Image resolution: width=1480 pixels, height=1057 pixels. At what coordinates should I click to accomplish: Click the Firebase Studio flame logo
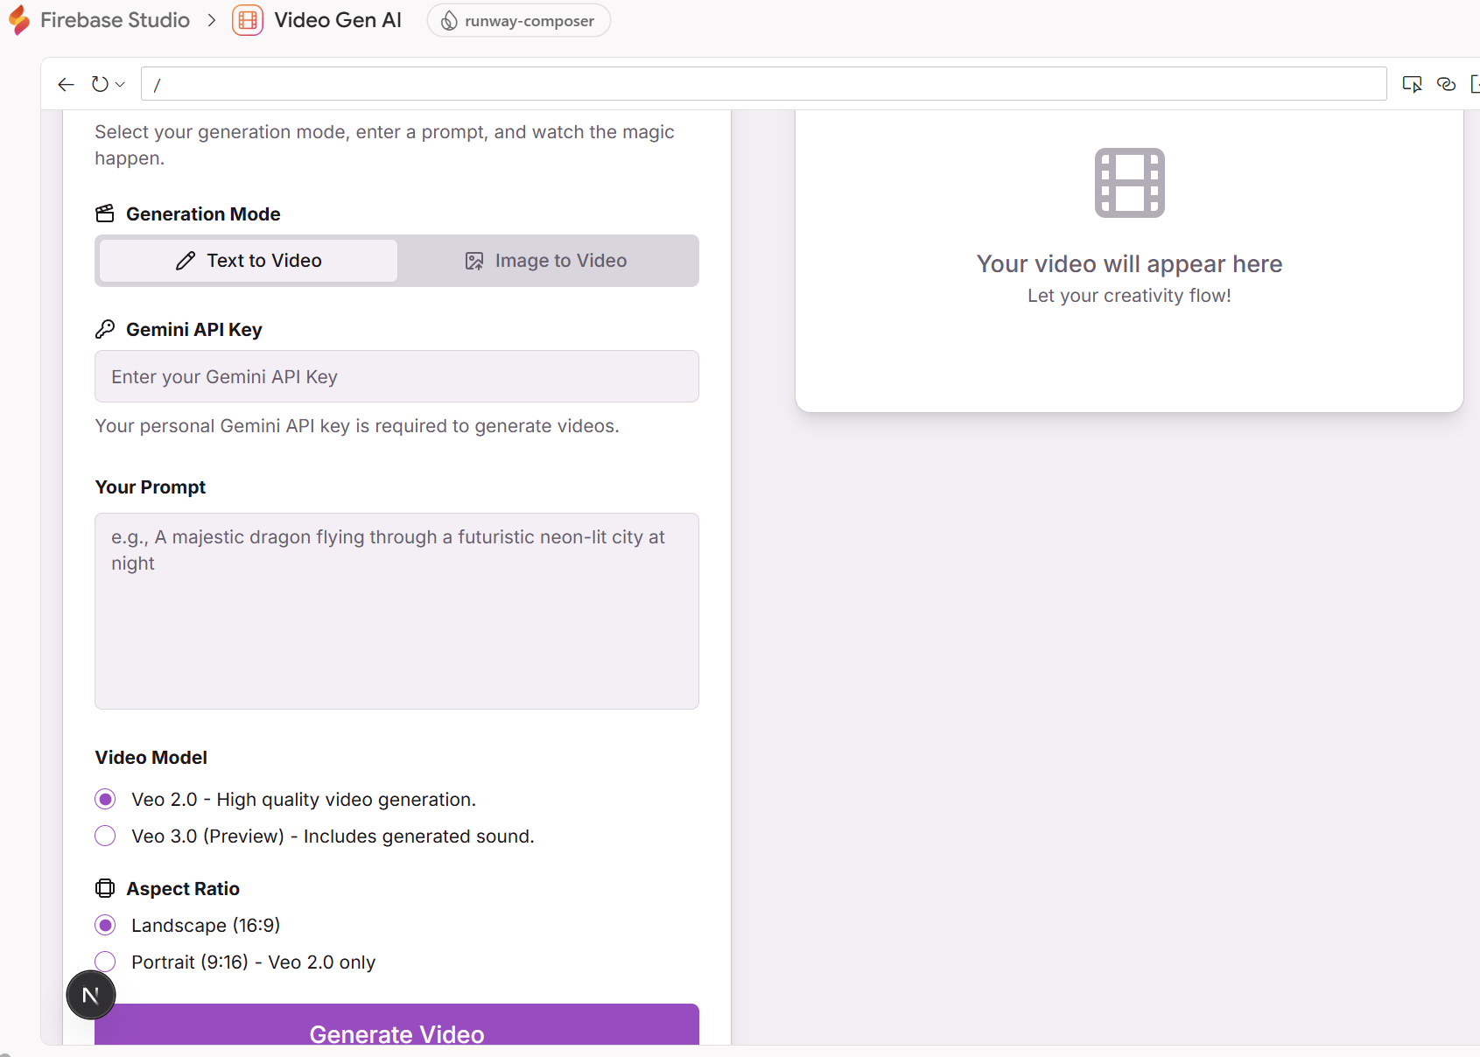[x=18, y=19]
